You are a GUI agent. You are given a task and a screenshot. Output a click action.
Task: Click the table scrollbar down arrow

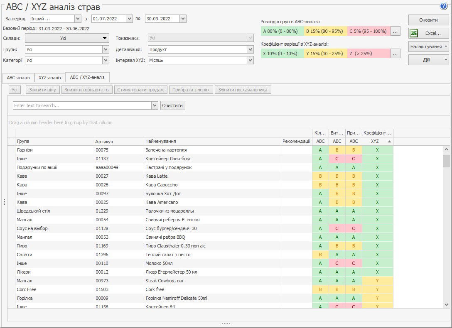tap(446, 304)
